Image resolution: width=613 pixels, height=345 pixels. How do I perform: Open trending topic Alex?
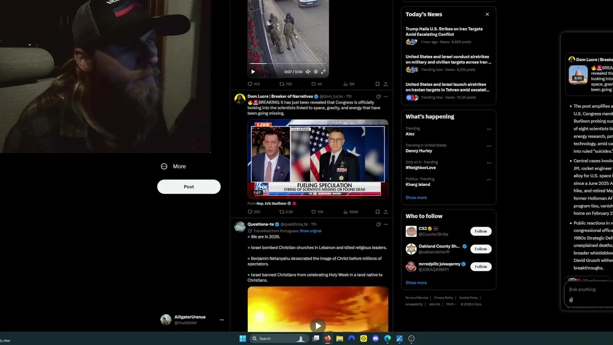[410, 134]
